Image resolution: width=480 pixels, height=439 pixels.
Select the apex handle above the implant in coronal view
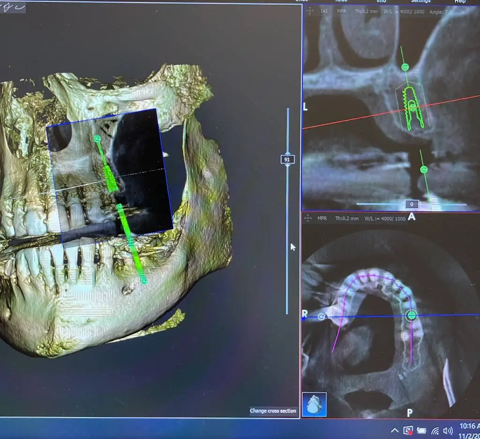(x=405, y=67)
